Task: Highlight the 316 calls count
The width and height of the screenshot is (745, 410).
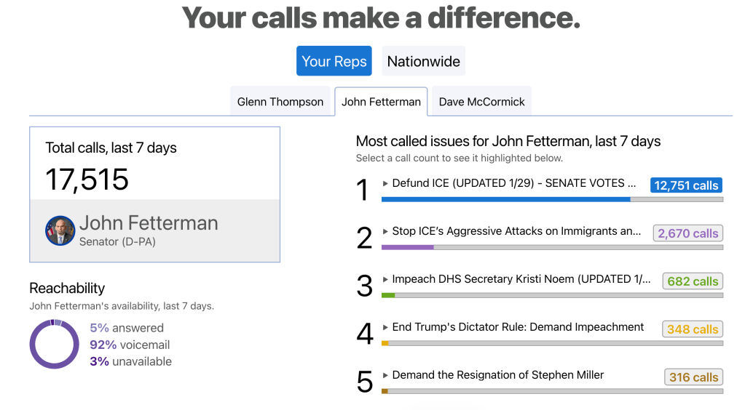Action: click(x=693, y=377)
